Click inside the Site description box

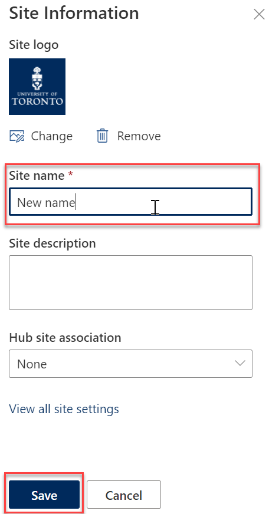(130, 282)
